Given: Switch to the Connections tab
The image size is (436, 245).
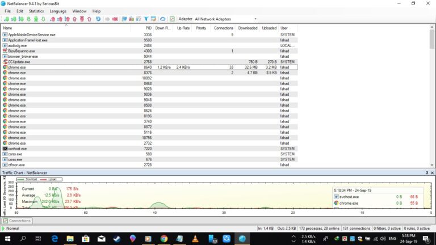Looking at the screenshot, I should tap(17, 221).
